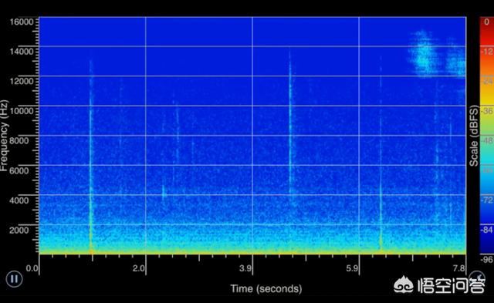Click the Frequency (Hz) axis label
Image resolution: width=494 pixels, height=303 pixels.
click(4, 135)
